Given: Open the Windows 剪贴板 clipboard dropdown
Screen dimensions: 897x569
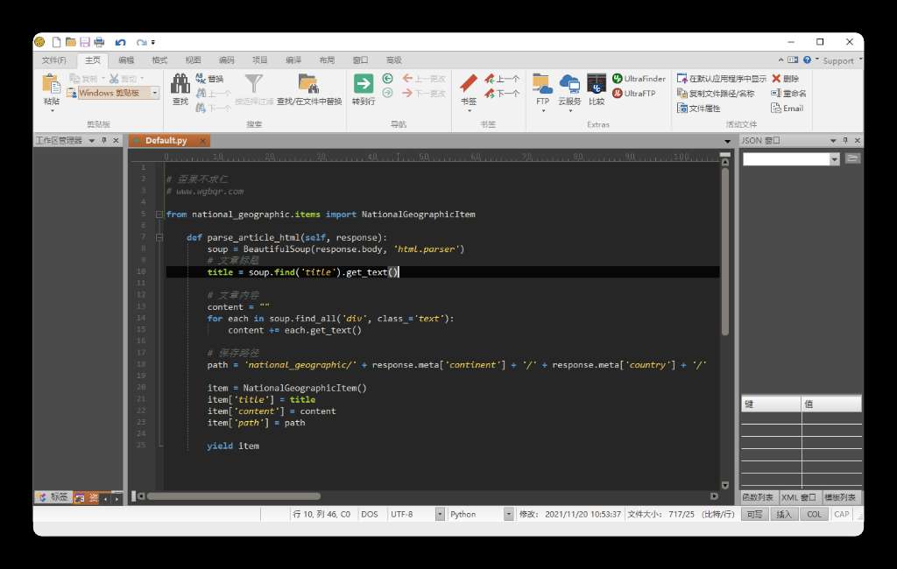Looking at the screenshot, I should point(154,93).
